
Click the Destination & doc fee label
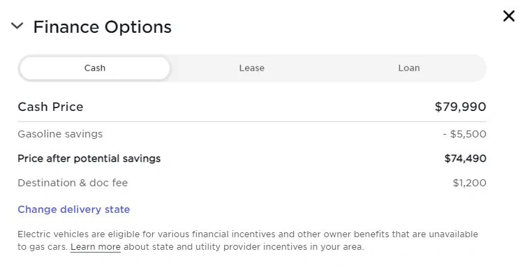pos(73,183)
